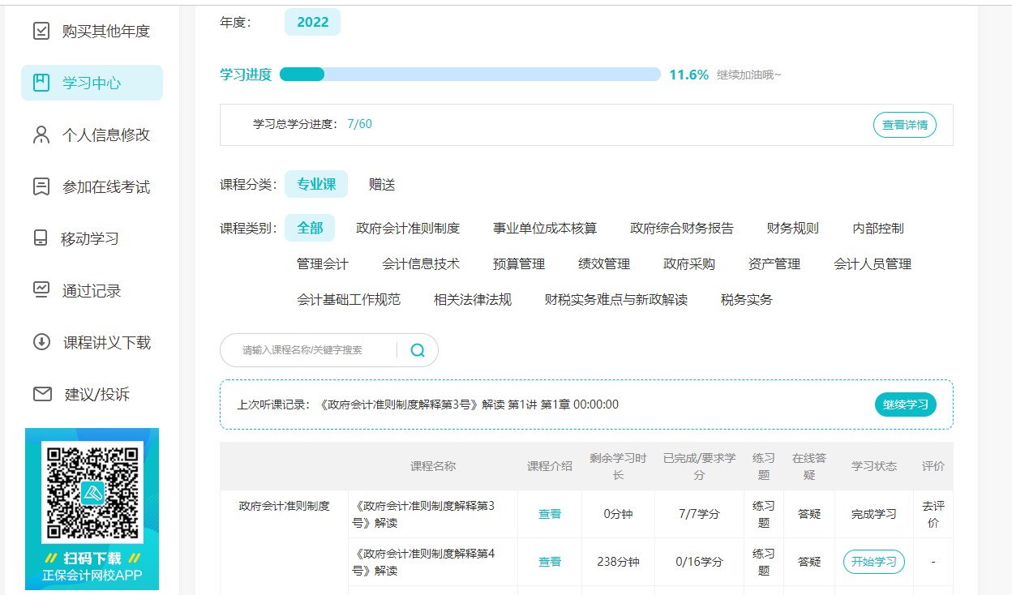Select the 个人信息修改 person icon
Viewport: 1012px width, 595px height.
pos(42,134)
